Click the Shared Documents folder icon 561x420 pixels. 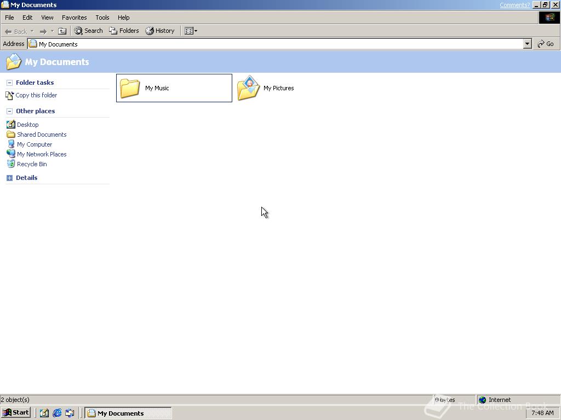coord(11,135)
